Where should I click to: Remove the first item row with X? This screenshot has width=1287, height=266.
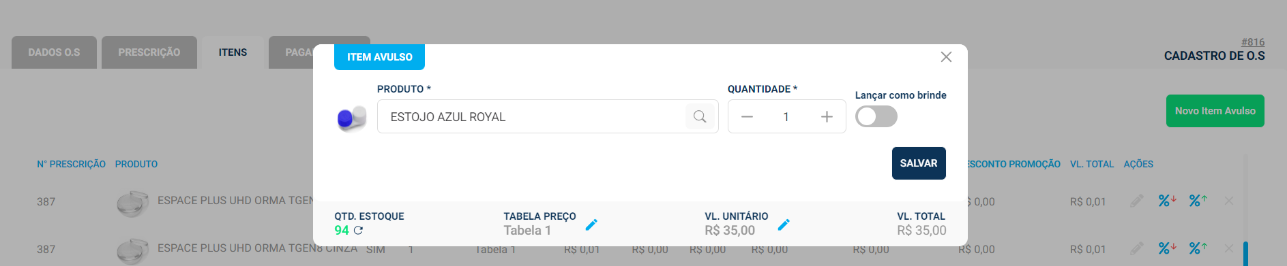(x=1228, y=201)
